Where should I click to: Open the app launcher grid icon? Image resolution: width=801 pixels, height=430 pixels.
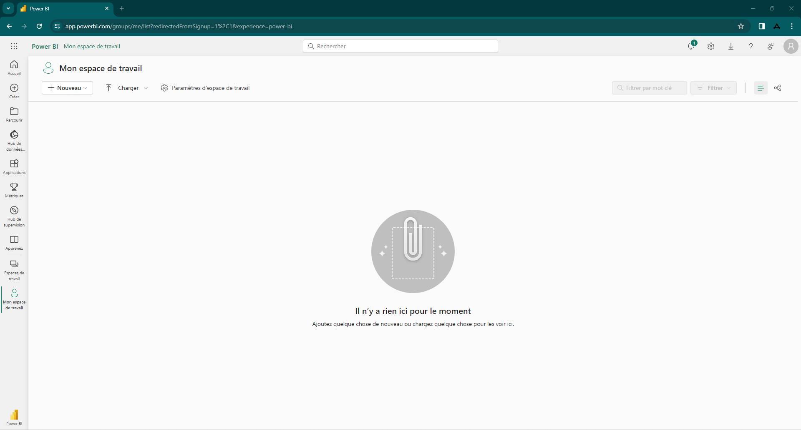[14, 46]
